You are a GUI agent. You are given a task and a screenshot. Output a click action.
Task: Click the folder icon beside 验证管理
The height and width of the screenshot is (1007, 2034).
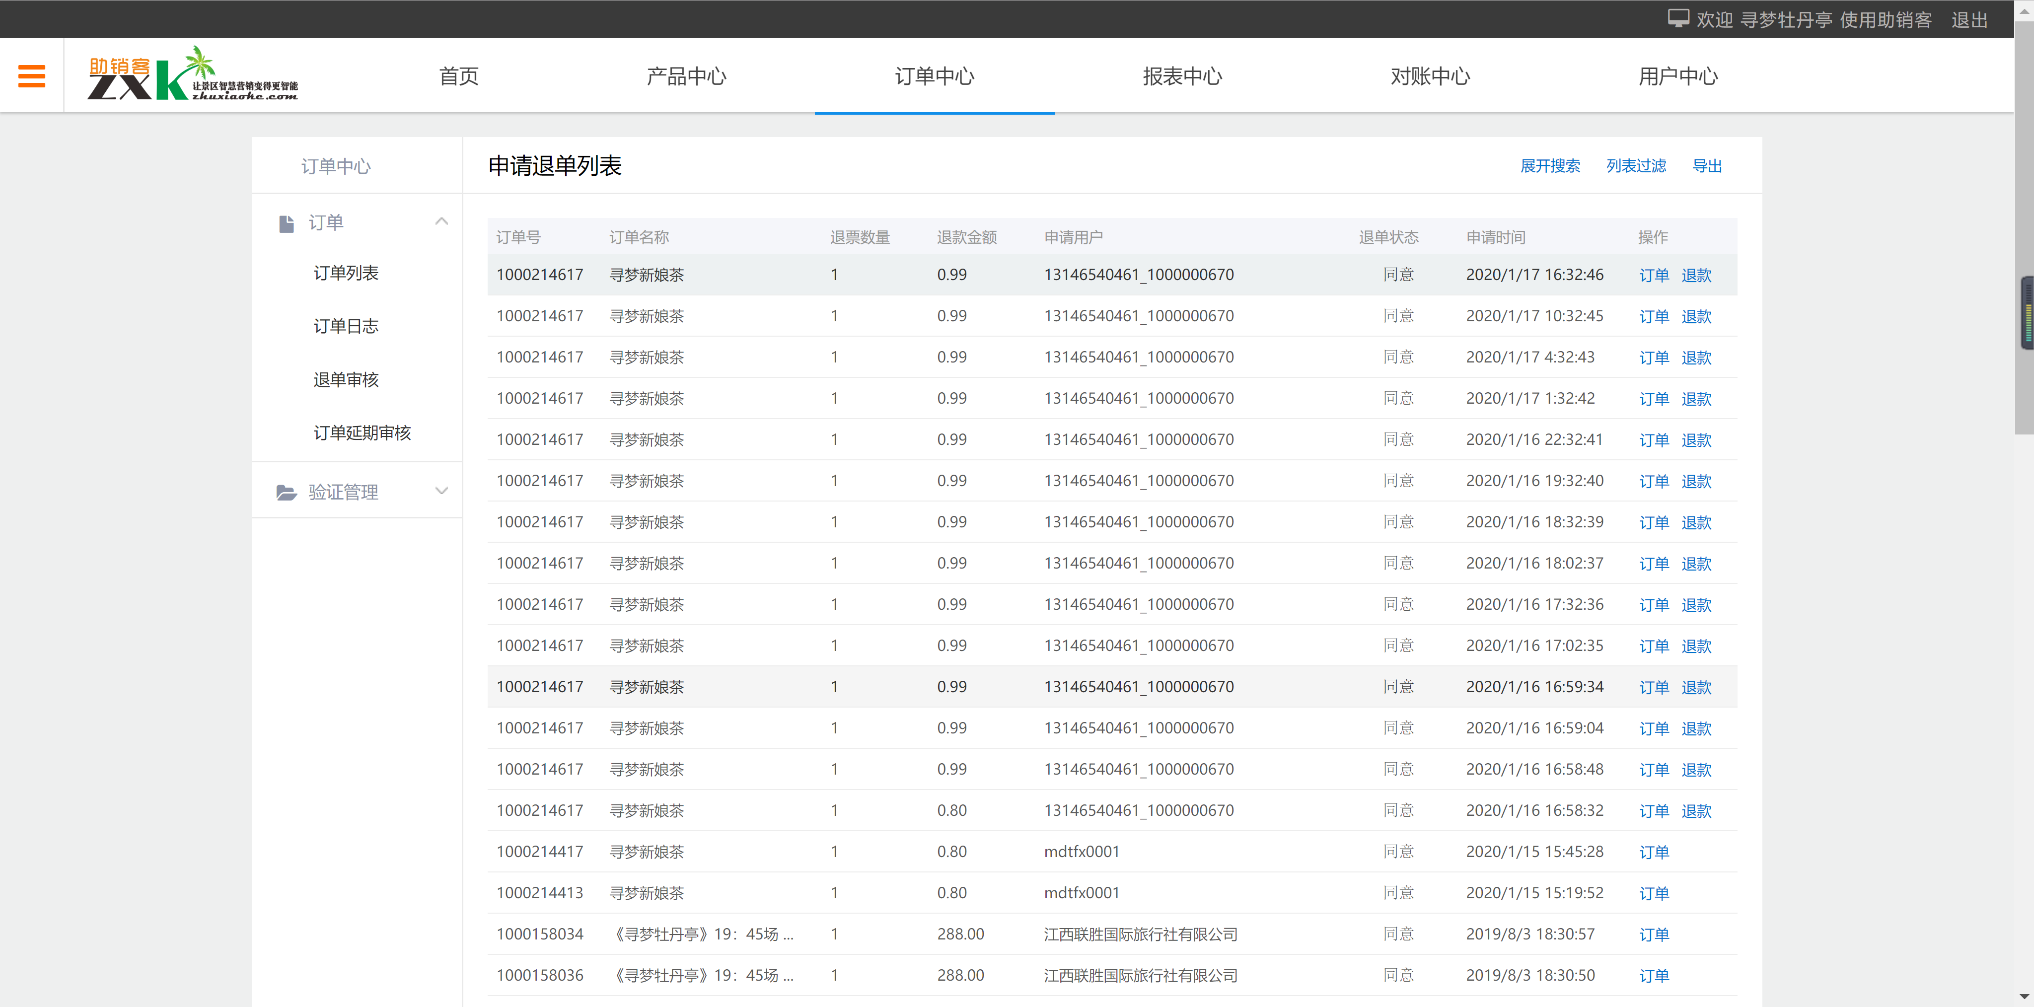pos(287,493)
